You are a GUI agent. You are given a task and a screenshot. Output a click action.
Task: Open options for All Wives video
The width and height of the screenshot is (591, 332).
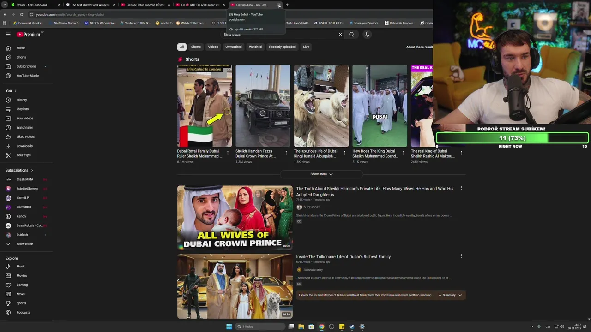tap(461, 188)
